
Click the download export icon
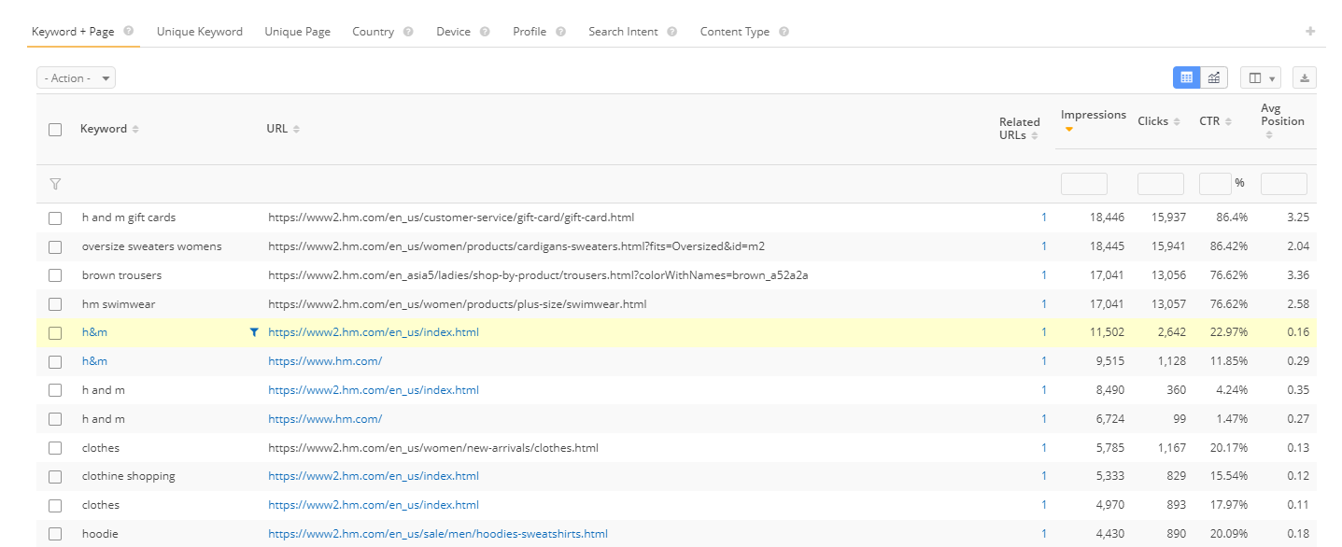coord(1304,78)
